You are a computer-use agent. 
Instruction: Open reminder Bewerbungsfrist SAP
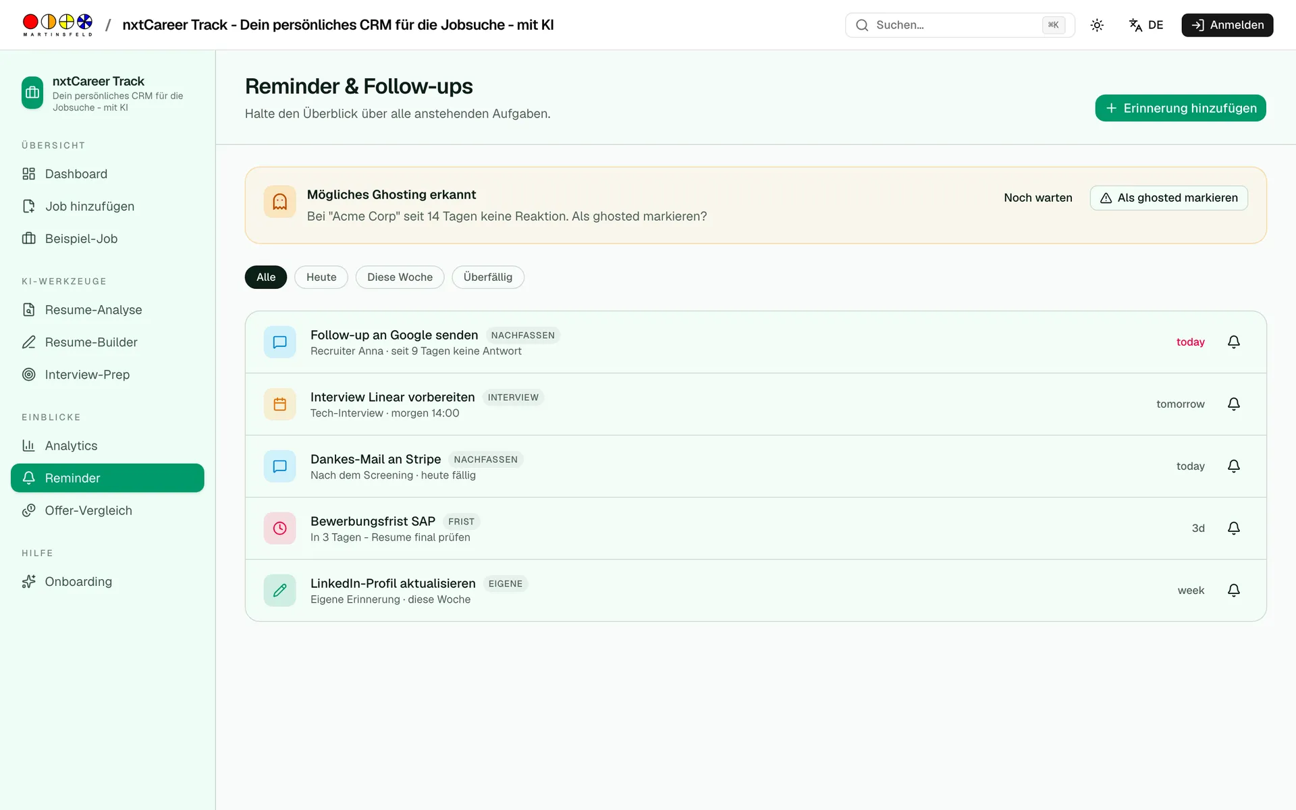coord(755,529)
